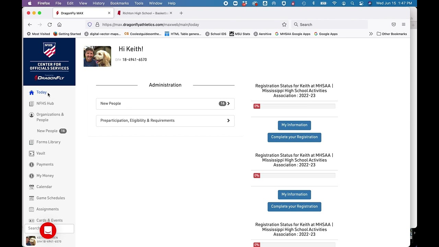Image resolution: width=439 pixels, height=247 pixels.
Task: Click the second registration 0% progress bar
Action: [x=294, y=176]
